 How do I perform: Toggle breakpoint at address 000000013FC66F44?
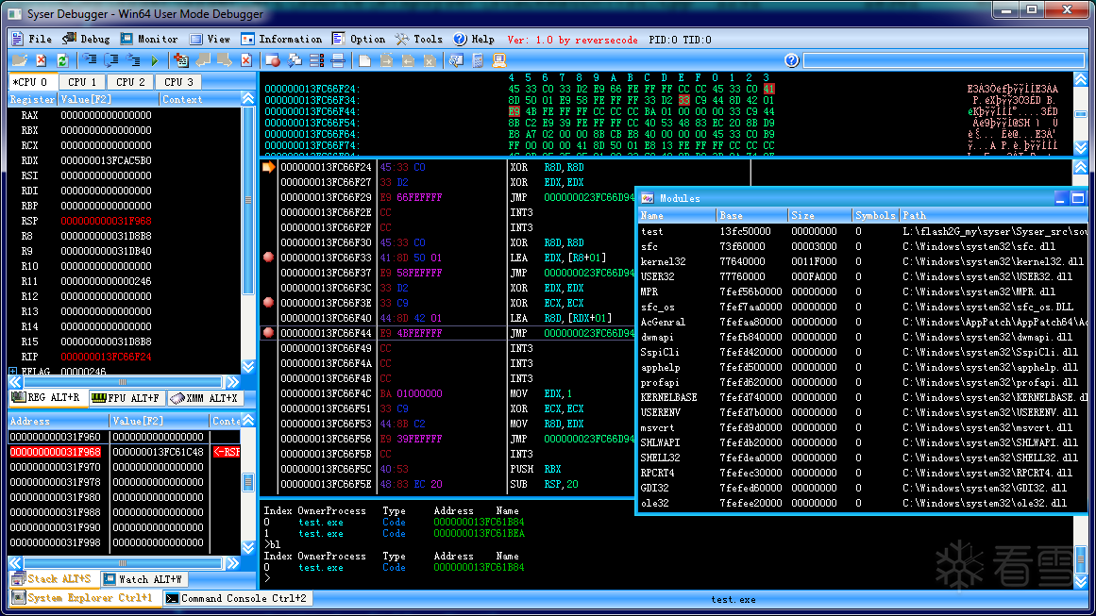[x=268, y=333]
